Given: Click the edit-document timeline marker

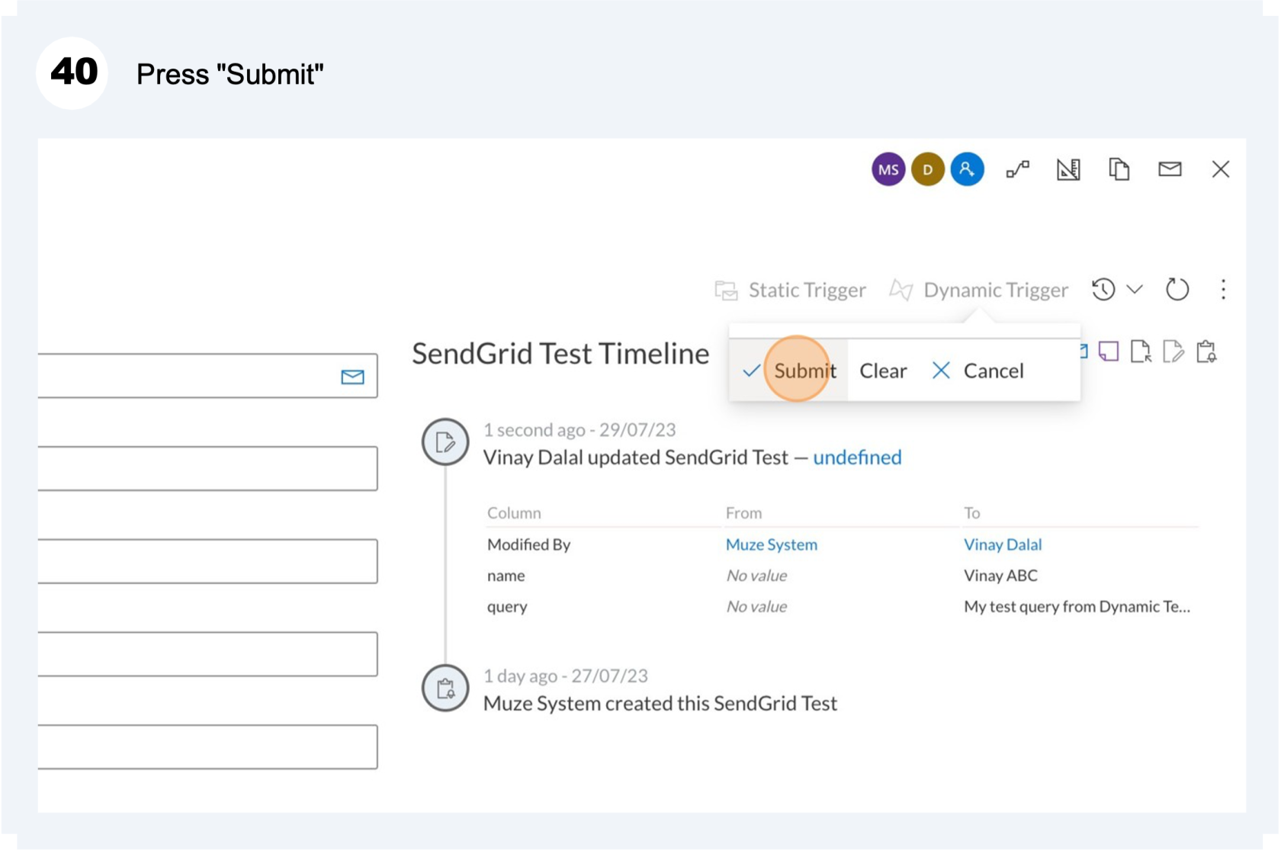Looking at the screenshot, I should (x=445, y=441).
